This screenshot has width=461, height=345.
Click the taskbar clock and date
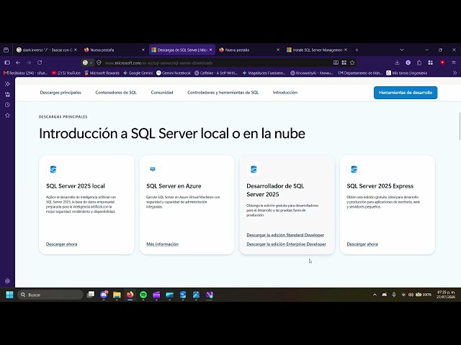pos(446,295)
